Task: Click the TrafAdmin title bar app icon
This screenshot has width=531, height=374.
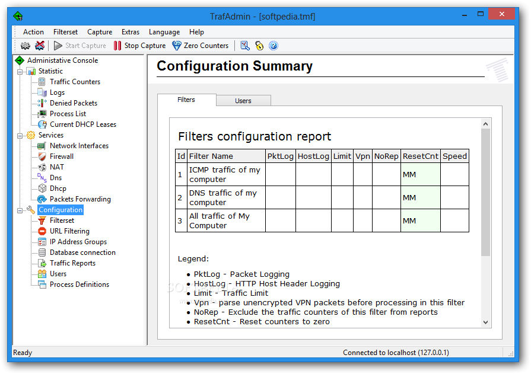Action: [x=18, y=16]
